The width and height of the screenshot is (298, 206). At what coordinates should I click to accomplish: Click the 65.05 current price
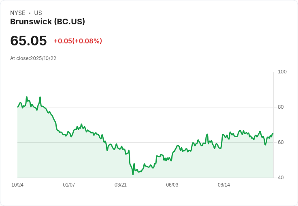[x=28, y=41]
